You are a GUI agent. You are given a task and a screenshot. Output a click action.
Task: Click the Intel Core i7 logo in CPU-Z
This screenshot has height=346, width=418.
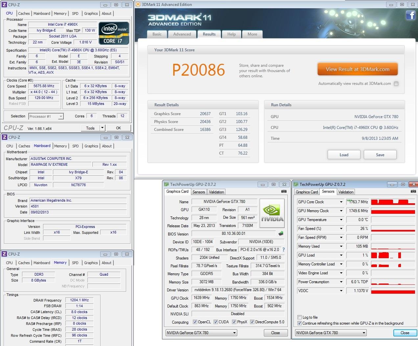[114, 33]
